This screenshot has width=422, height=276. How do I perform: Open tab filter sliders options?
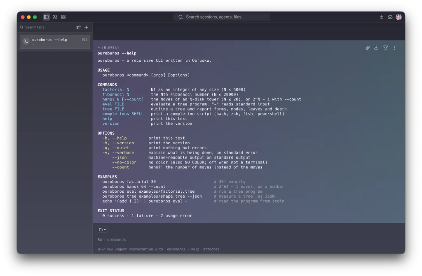point(78,27)
